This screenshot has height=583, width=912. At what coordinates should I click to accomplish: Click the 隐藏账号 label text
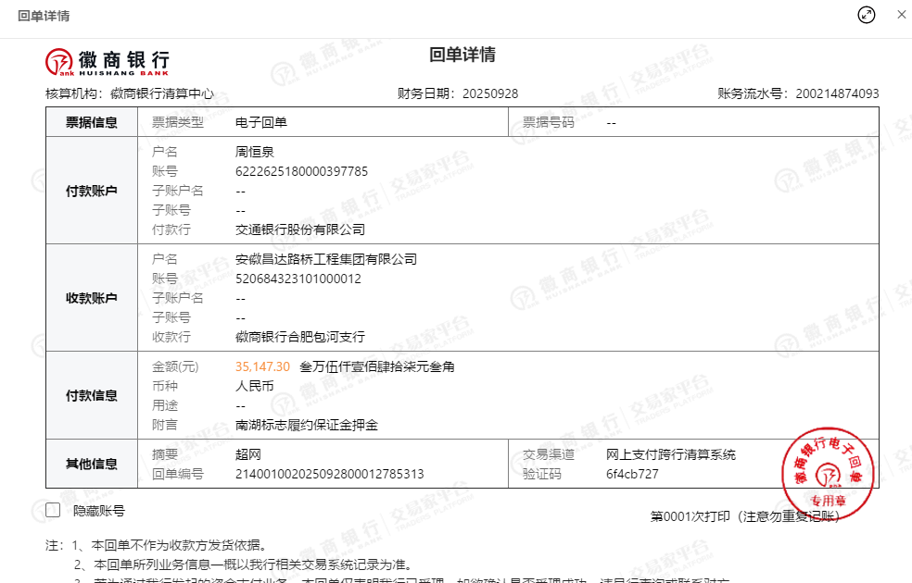(x=99, y=511)
